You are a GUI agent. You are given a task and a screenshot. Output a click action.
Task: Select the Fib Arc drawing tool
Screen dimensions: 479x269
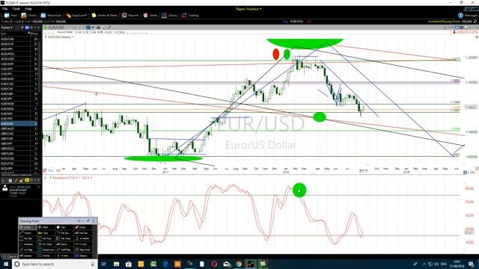65,233
